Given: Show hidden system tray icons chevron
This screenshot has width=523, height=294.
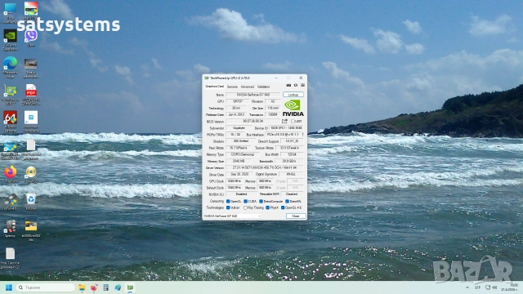Looking at the screenshot, I should pos(467,287).
